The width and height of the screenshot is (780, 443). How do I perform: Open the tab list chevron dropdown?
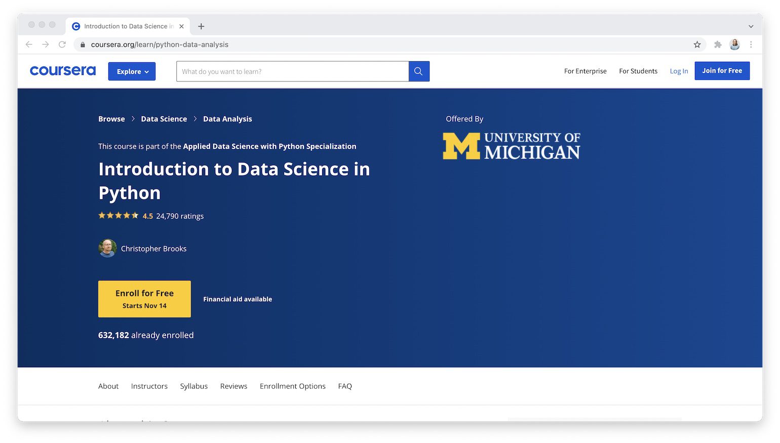click(x=751, y=26)
